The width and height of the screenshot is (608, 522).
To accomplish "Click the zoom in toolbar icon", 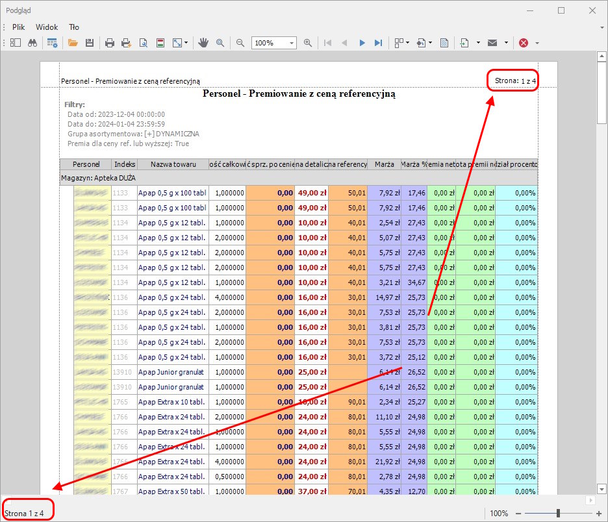I will coord(308,43).
